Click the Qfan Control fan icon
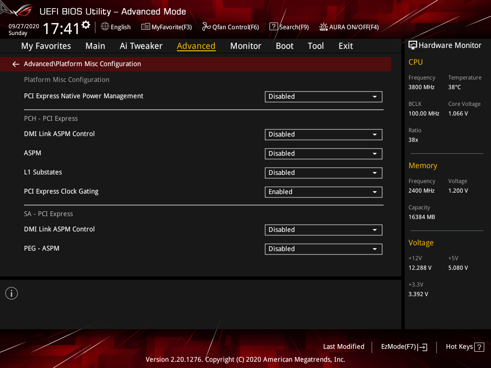Screen dimensions: 491x368 coord(206,27)
